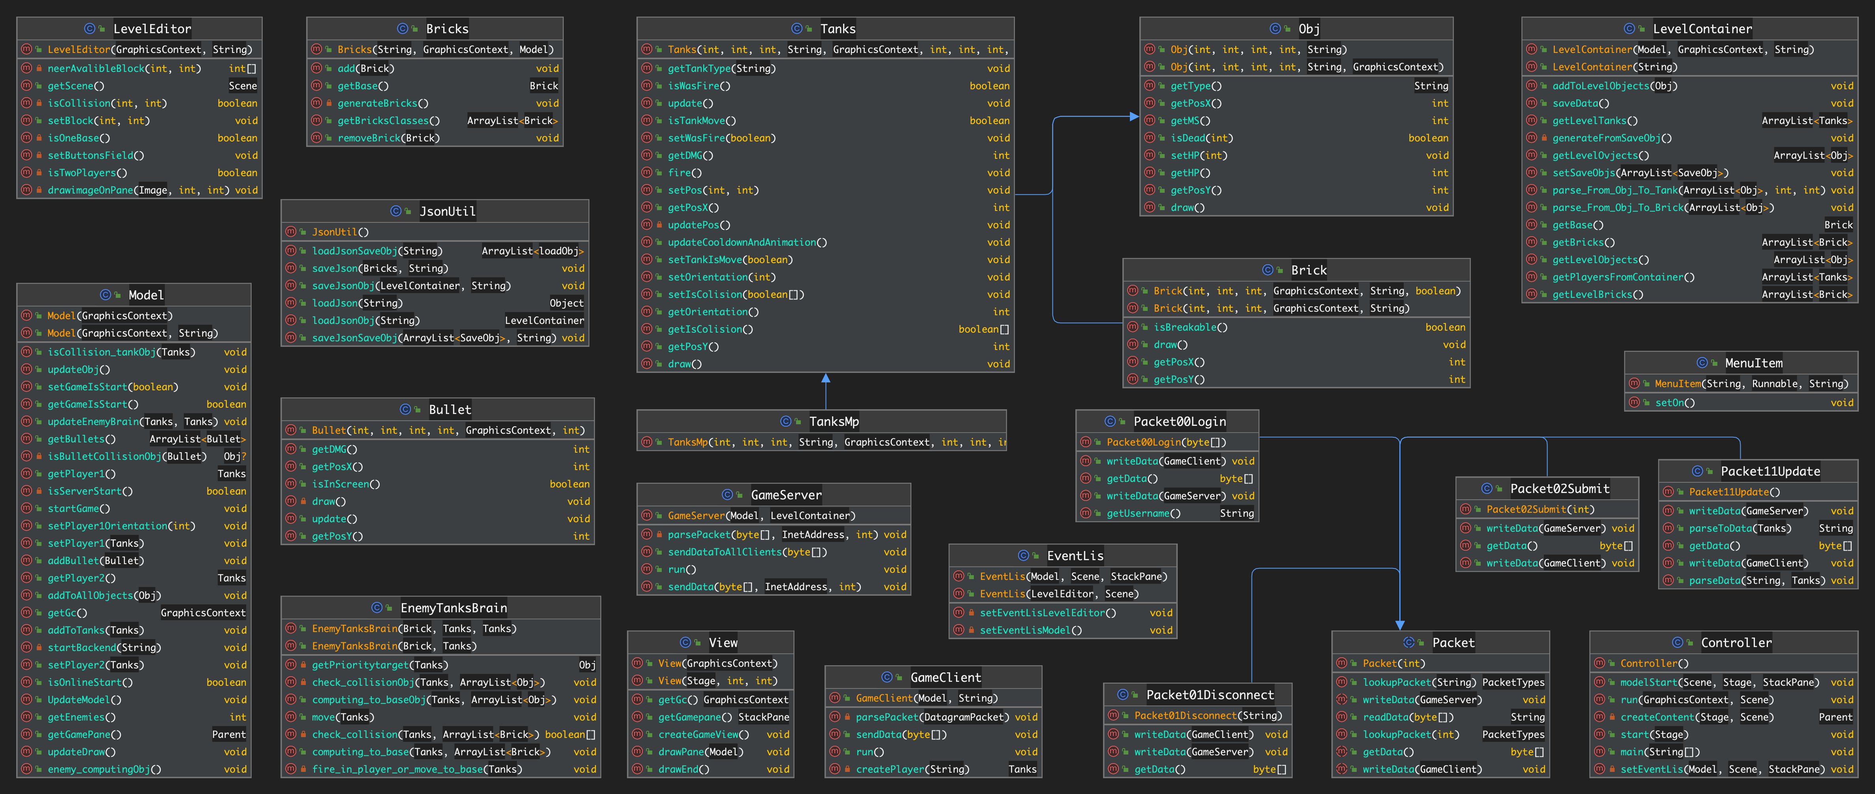
Task: Click method icon beside getTankType(String)
Action: pos(646,68)
